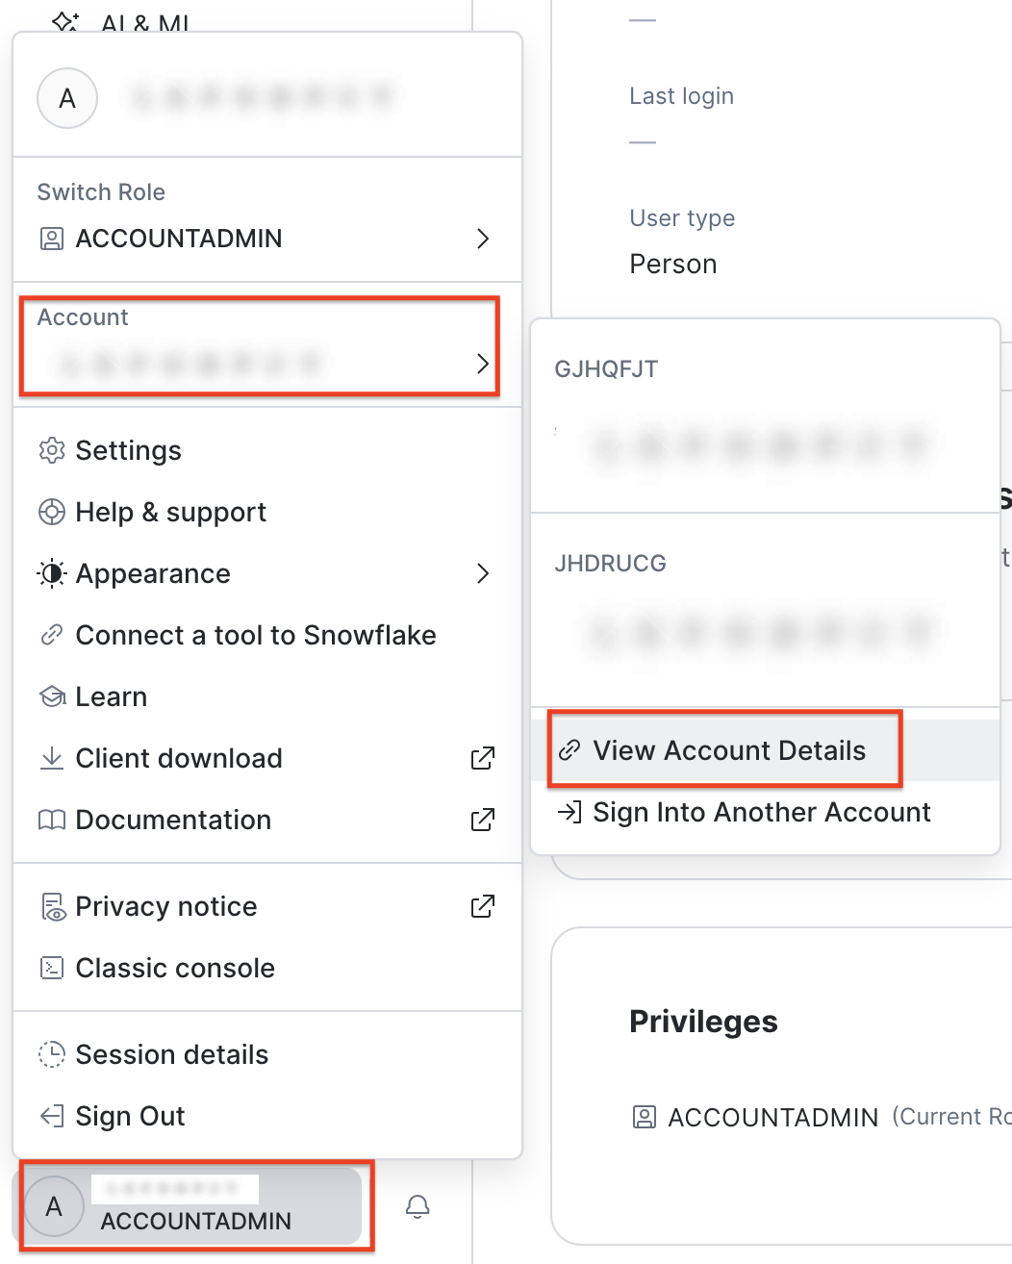Open Documentation link

[267, 820]
